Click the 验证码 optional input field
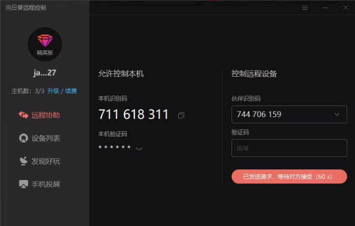The image size is (355, 226). click(x=289, y=148)
